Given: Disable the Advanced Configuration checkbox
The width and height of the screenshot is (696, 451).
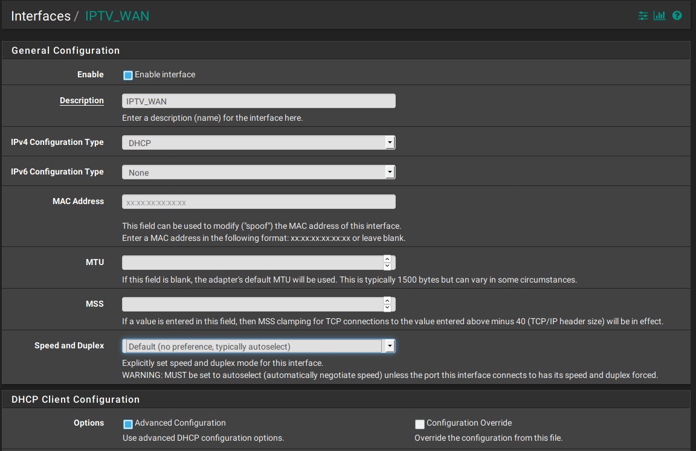Looking at the screenshot, I should pos(127,424).
